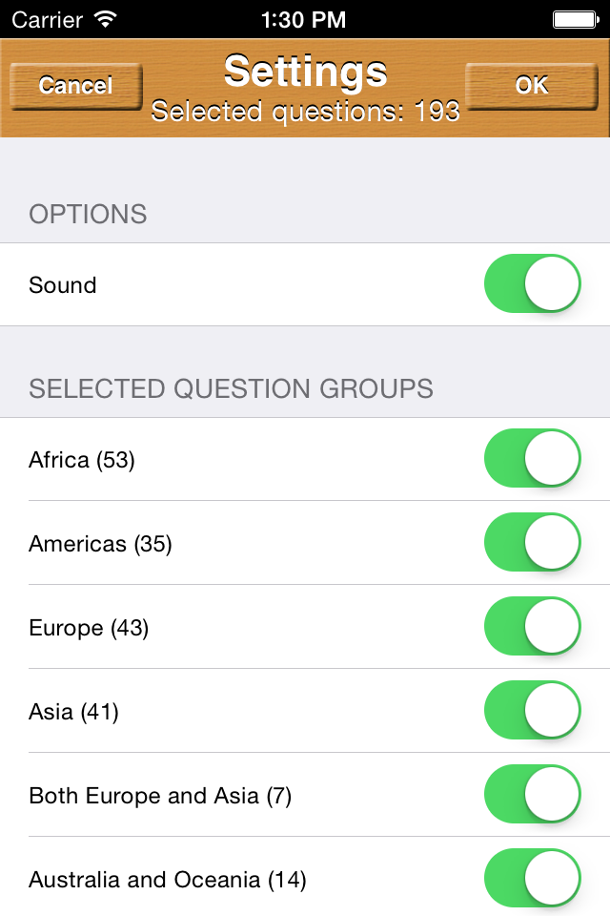Tap the Australia and Oceania (14) label
This screenshot has height=916, width=610.
pyautogui.click(x=168, y=880)
